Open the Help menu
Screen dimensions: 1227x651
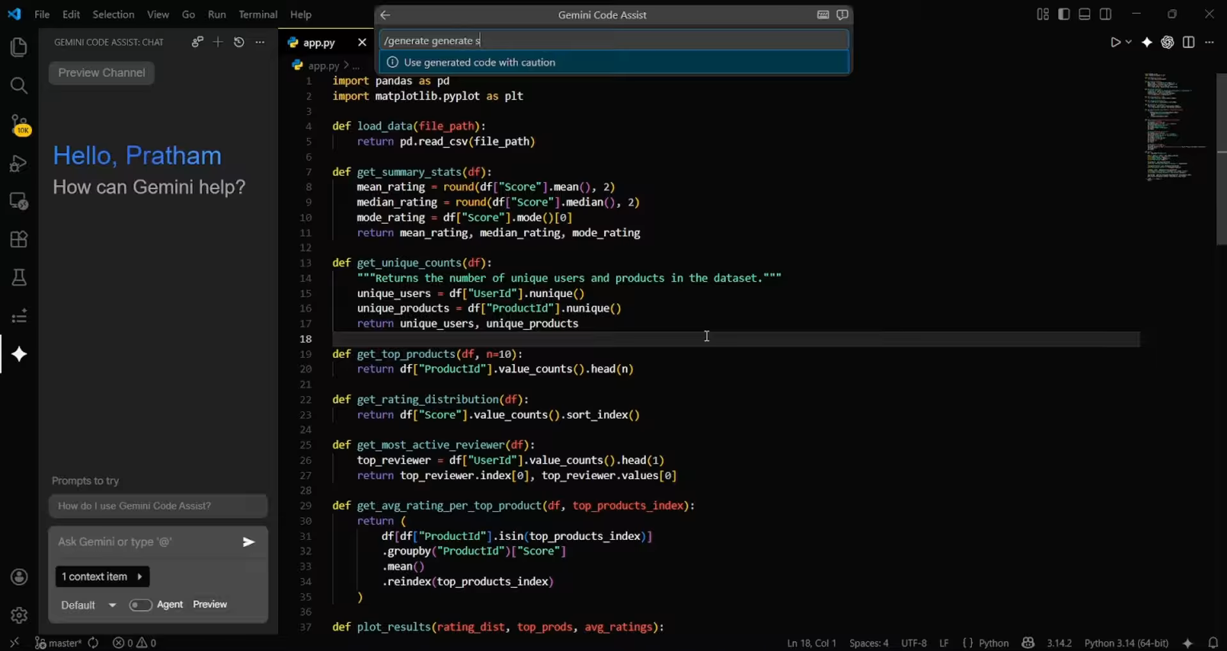point(301,14)
